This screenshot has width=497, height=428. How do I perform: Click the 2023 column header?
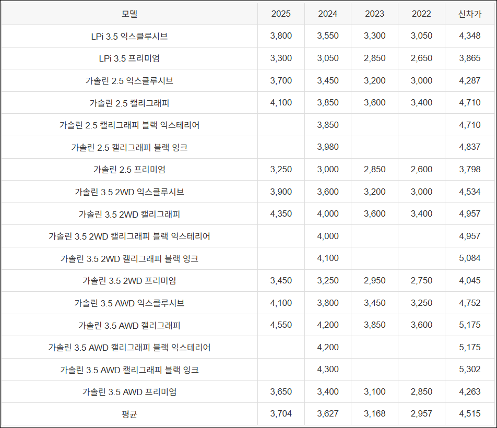point(375,14)
